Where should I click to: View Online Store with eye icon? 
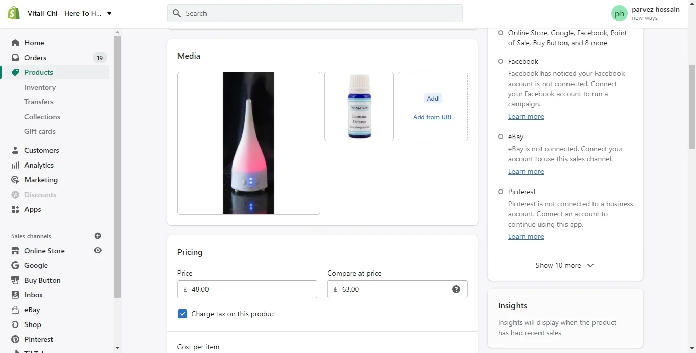tap(98, 250)
